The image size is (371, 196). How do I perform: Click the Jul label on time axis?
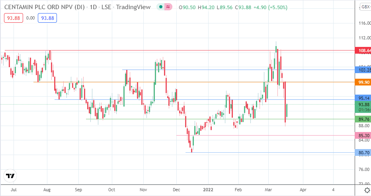point(14,190)
